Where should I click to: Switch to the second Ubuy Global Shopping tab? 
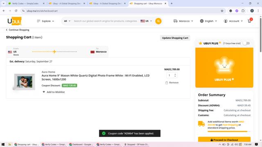[107, 4]
